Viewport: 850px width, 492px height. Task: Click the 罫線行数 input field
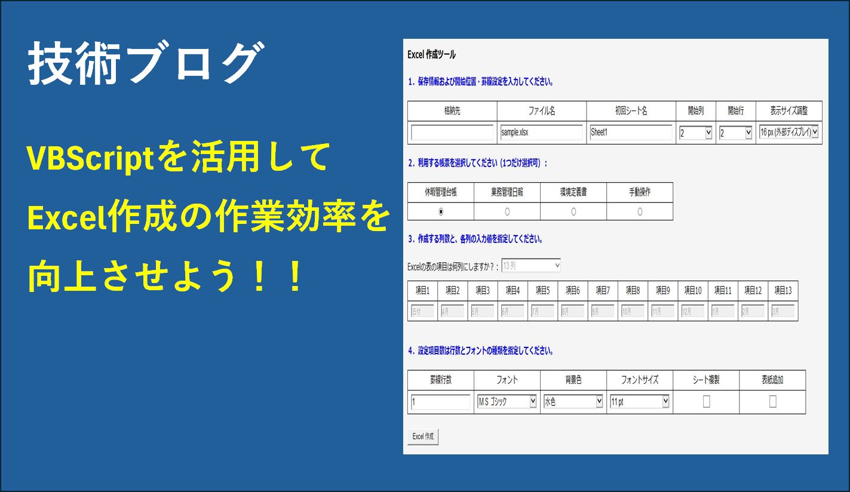441,402
